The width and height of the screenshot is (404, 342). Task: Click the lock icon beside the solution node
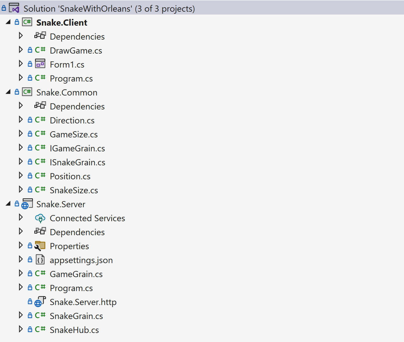click(4, 8)
